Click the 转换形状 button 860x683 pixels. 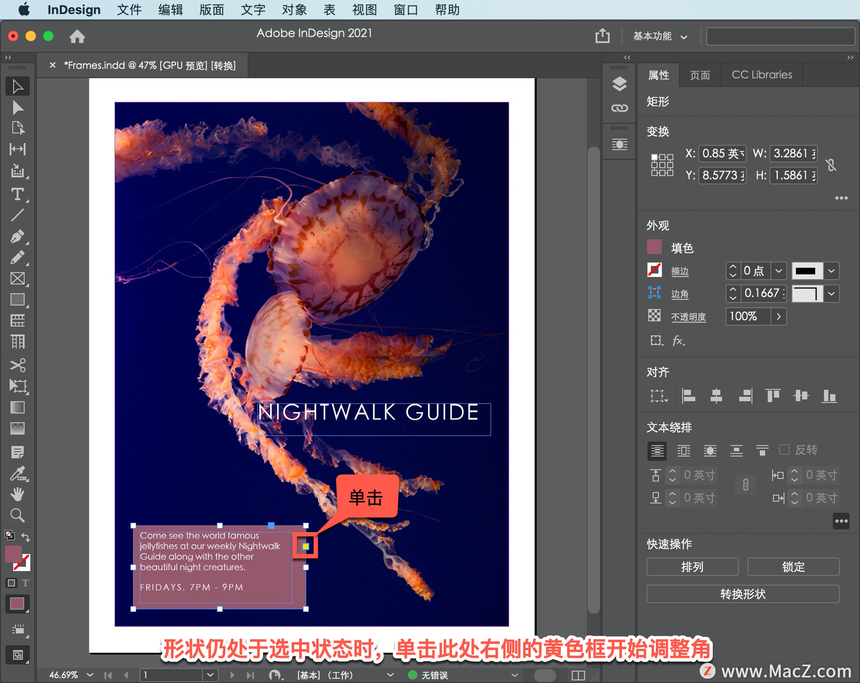pos(743,593)
